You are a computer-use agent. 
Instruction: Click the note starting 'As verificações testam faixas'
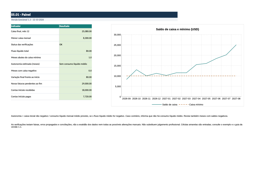pyautogui.click(x=127, y=126)
